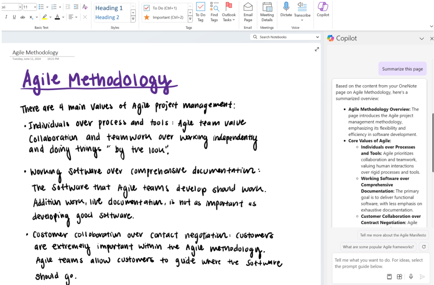This screenshot has height=285, width=434.
Task: Click Summarize this page prompt bubble
Action: pos(402,69)
